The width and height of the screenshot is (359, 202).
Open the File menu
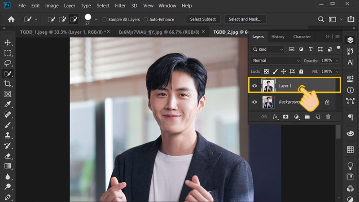pyautogui.click(x=22, y=6)
